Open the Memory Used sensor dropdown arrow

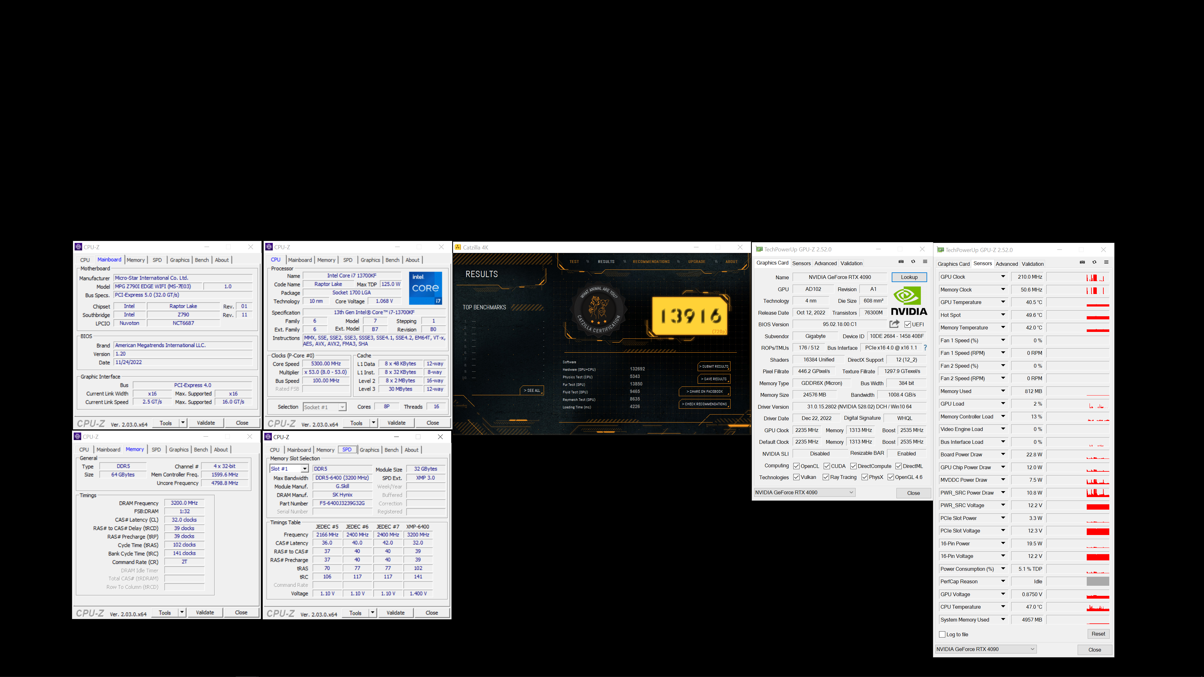coord(1003,391)
